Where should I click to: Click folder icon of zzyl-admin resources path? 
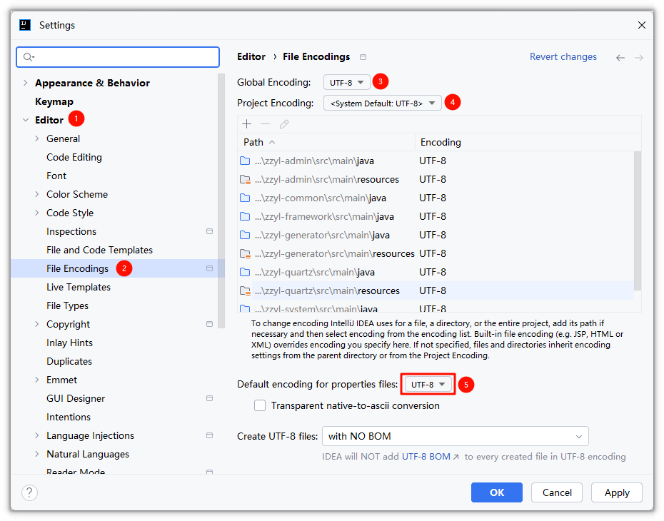click(245, 179)
